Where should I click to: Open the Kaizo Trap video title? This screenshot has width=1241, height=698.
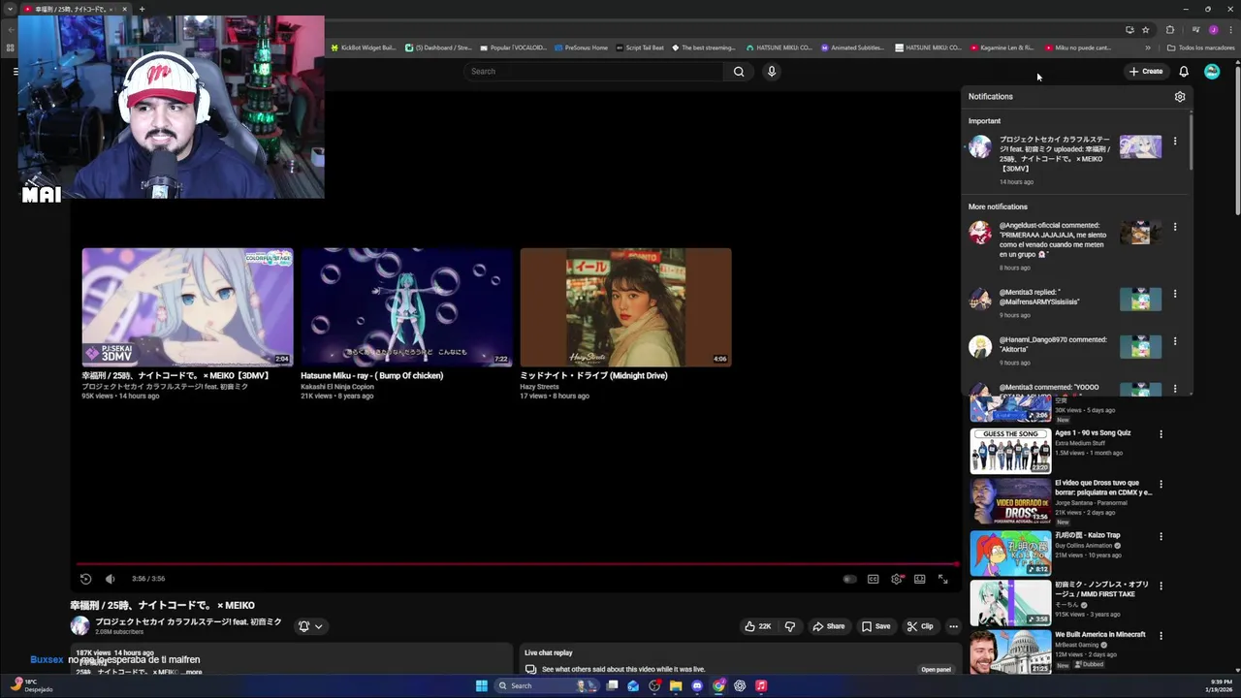(x=1087, y=535)
